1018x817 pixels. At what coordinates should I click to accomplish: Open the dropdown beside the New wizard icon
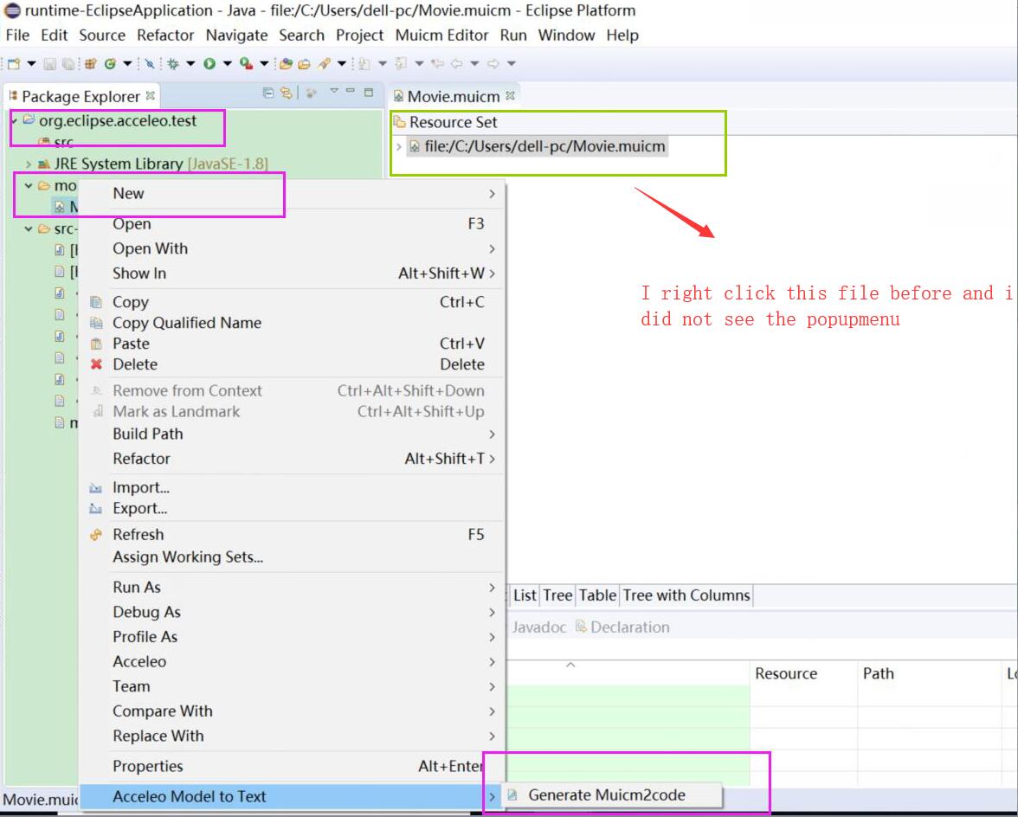point(30,63)
